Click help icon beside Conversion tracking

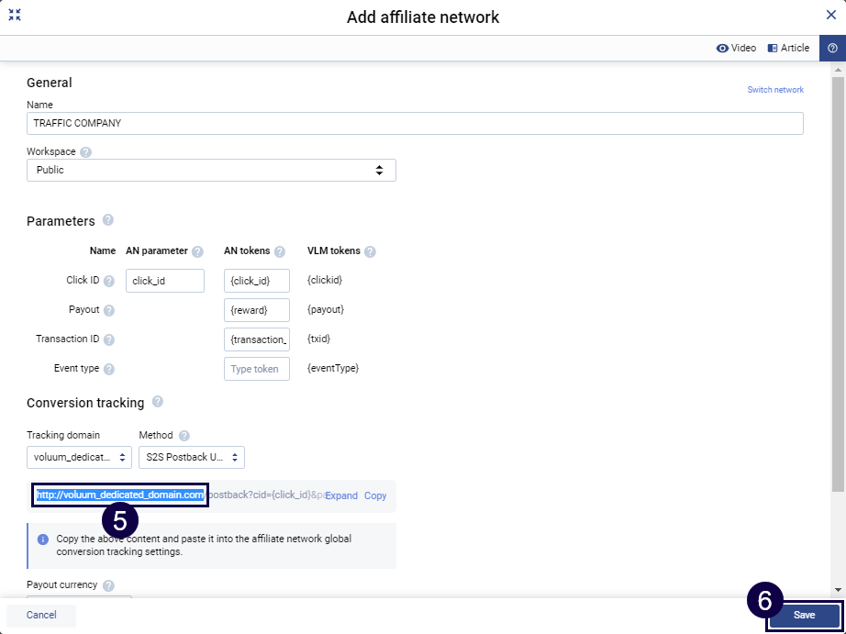(158, 402)
